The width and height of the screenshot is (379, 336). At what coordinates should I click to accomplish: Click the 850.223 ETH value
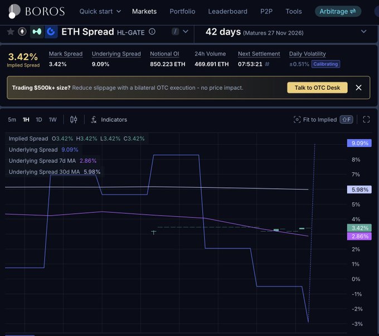pos(168,64)
